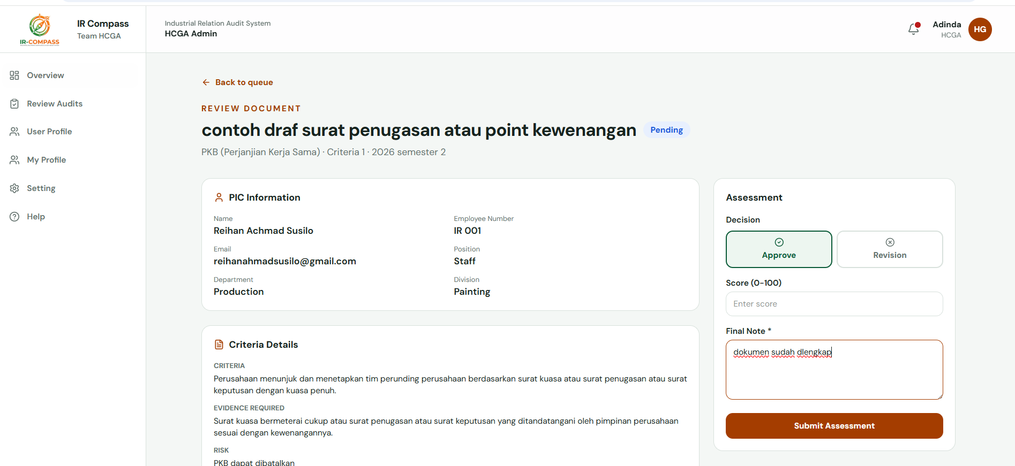The width and height of the screenshot is (1015, 466).
Task: Click the back arrow icon
Action: pos(206,82)
